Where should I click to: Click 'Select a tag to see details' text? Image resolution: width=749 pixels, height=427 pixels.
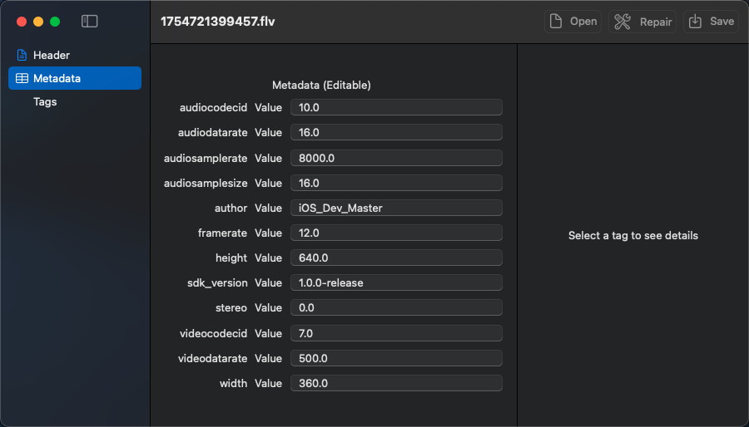(x=633, y=235)
